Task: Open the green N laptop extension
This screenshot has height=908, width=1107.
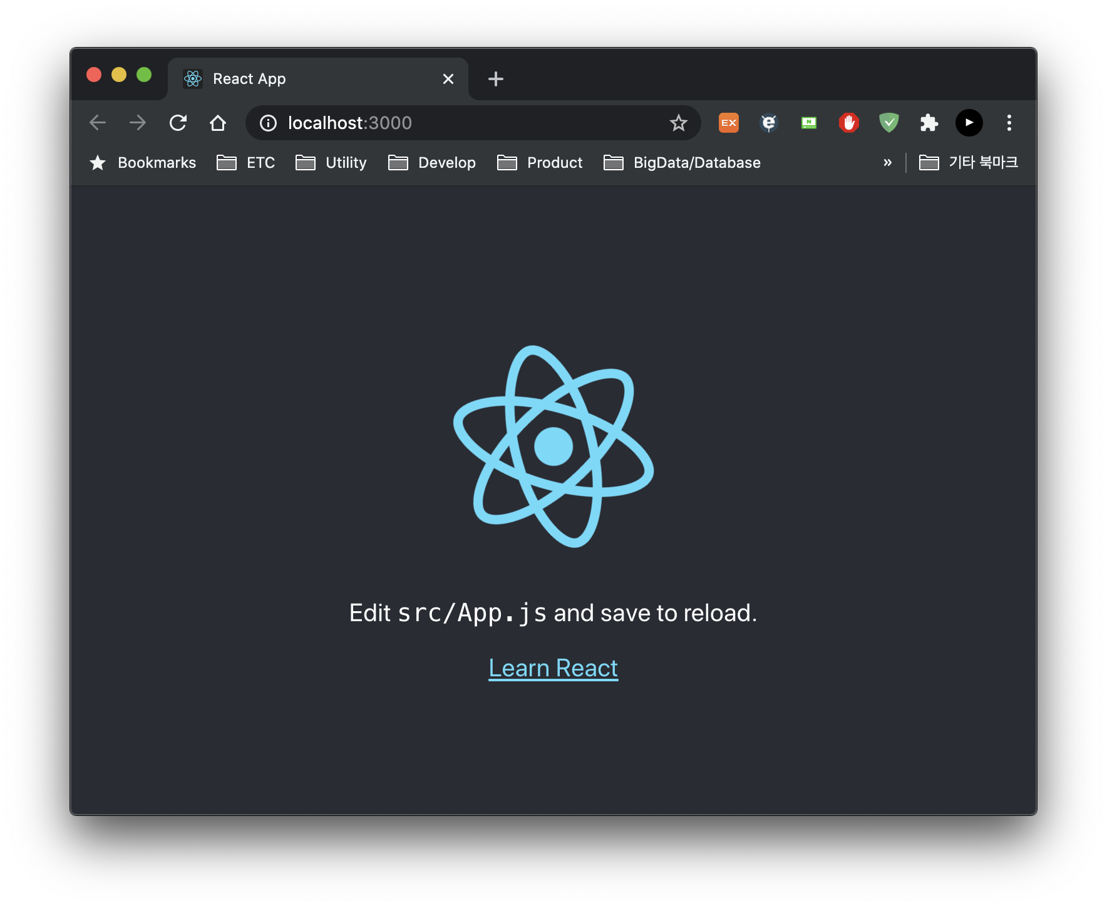Action: coord(809,123)
